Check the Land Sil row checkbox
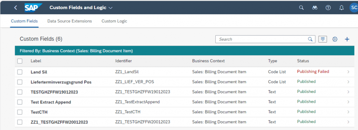Screen dimensions: 358x130 coord(20,72)
